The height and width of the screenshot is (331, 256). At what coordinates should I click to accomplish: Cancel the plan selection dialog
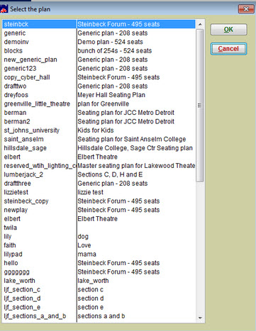click(x=228, y=49)
